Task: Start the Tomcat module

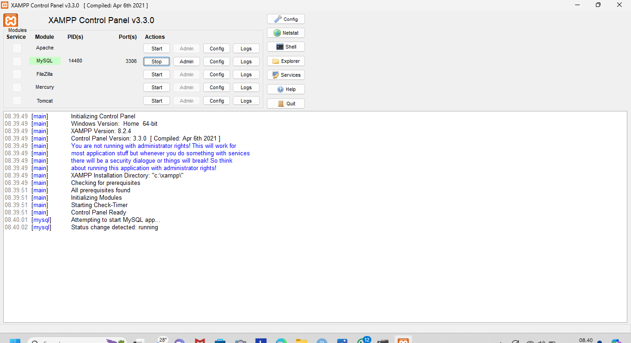Action: [x=157, y=101]
